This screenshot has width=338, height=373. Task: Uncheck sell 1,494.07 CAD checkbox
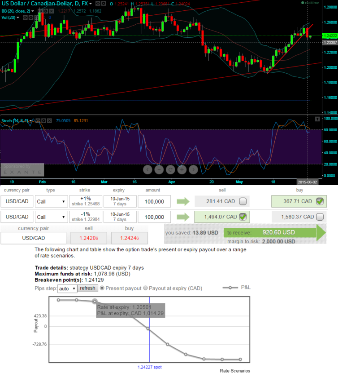pyautogui.click(x=243, y=217)
